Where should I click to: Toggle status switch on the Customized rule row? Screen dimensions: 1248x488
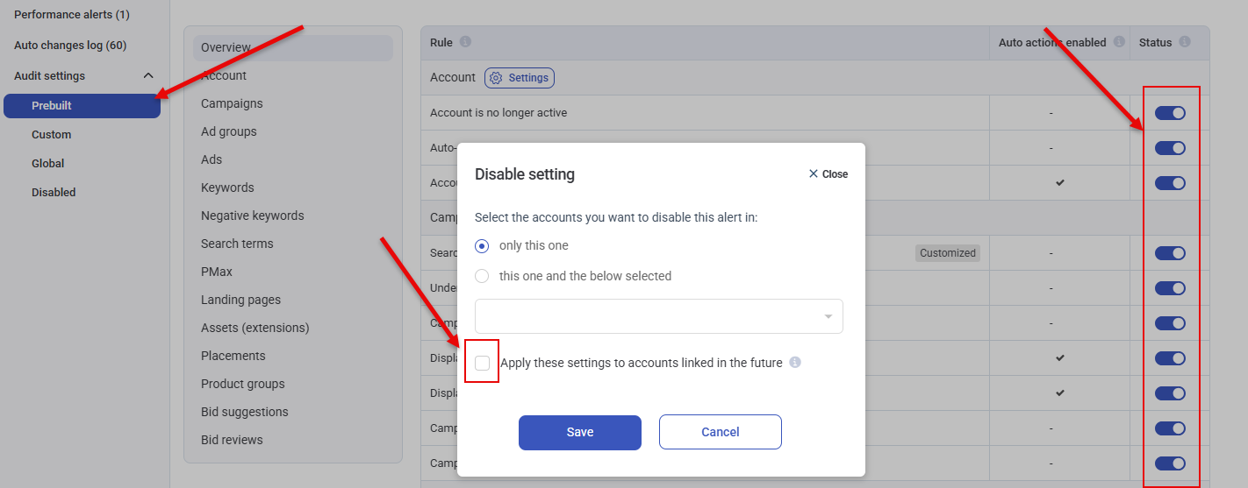(1170, 253)
